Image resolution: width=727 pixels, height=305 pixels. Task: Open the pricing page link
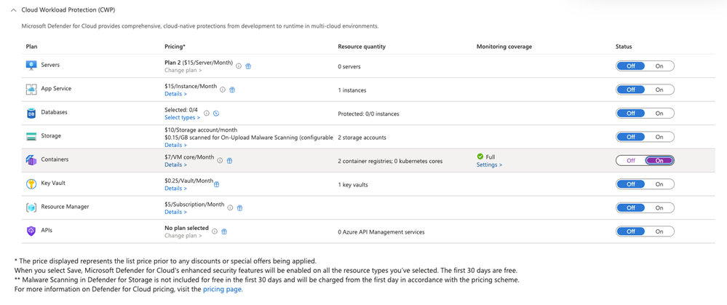[223, 289]
